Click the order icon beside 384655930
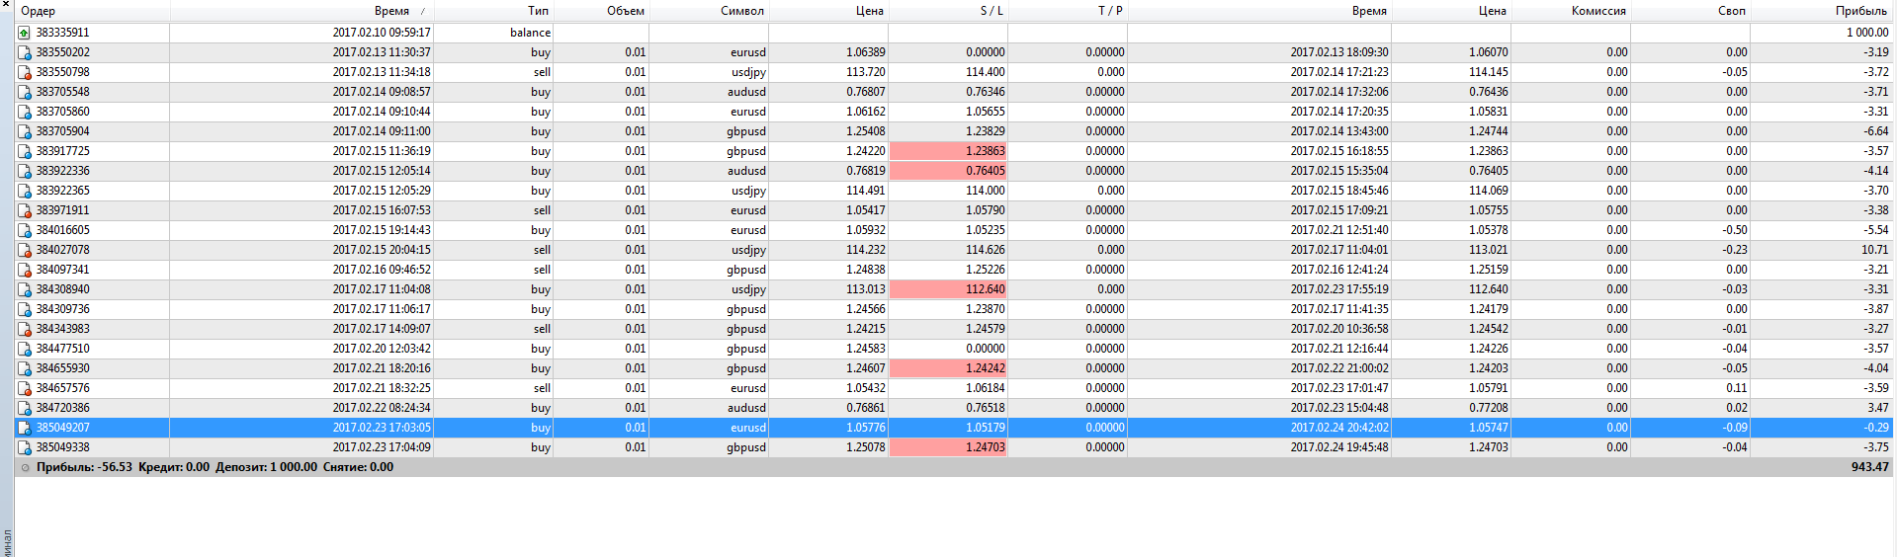Viewport: 1897px width, 557px height. [24, 368]
